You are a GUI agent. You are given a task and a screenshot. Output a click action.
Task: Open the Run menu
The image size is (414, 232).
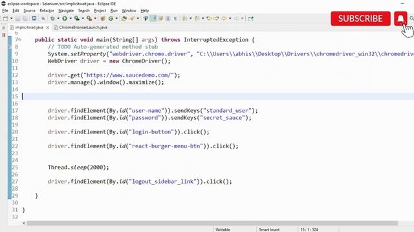(x=114, y=10)
